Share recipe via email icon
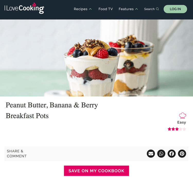Image resolution: width=193 pixels, height=177 pixels. click(151, 154)
